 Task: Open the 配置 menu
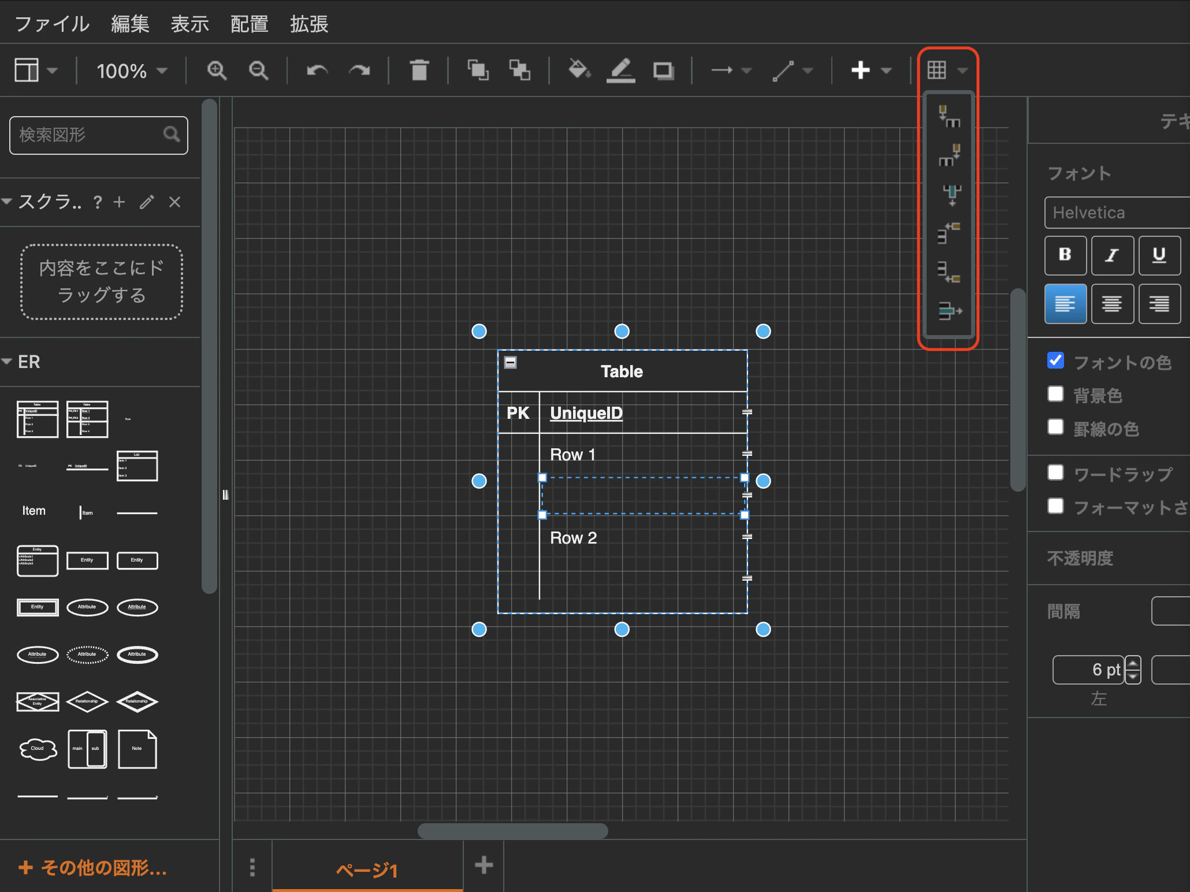[249, 24]
